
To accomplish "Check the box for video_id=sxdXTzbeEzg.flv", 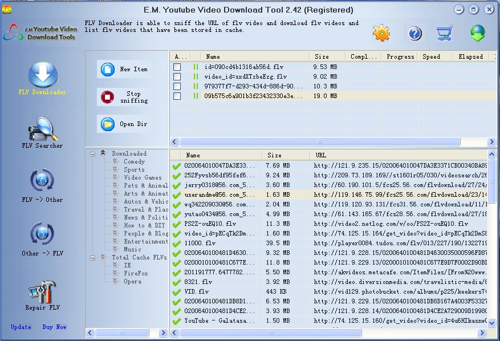I will (178, 76).
